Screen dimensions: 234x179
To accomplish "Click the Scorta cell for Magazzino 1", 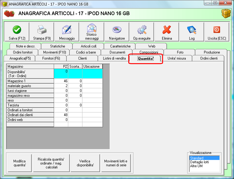I will [75, 81].
